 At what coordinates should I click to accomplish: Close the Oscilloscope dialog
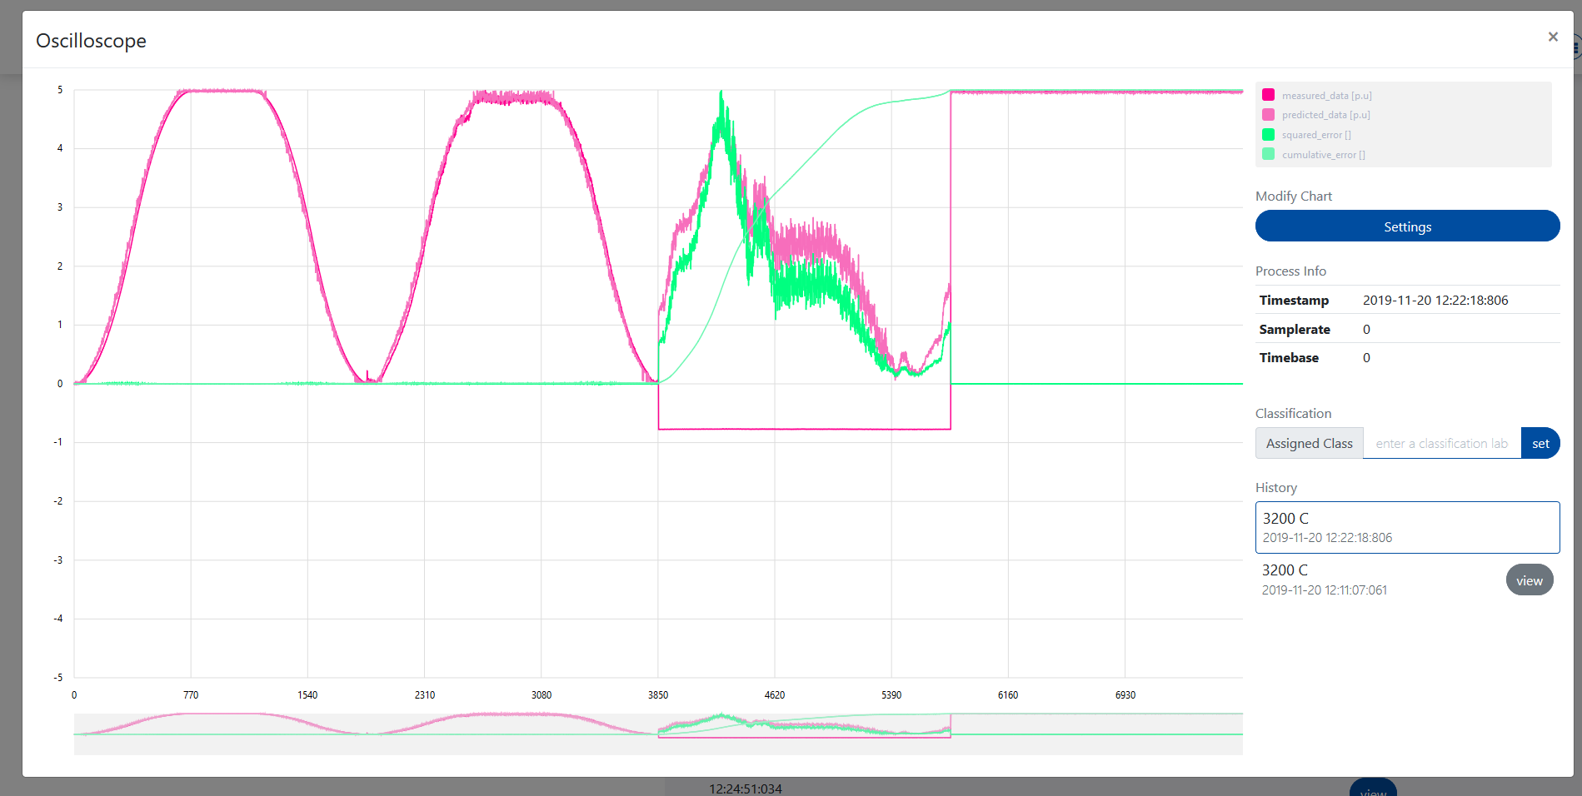[x=1552, y=37]
